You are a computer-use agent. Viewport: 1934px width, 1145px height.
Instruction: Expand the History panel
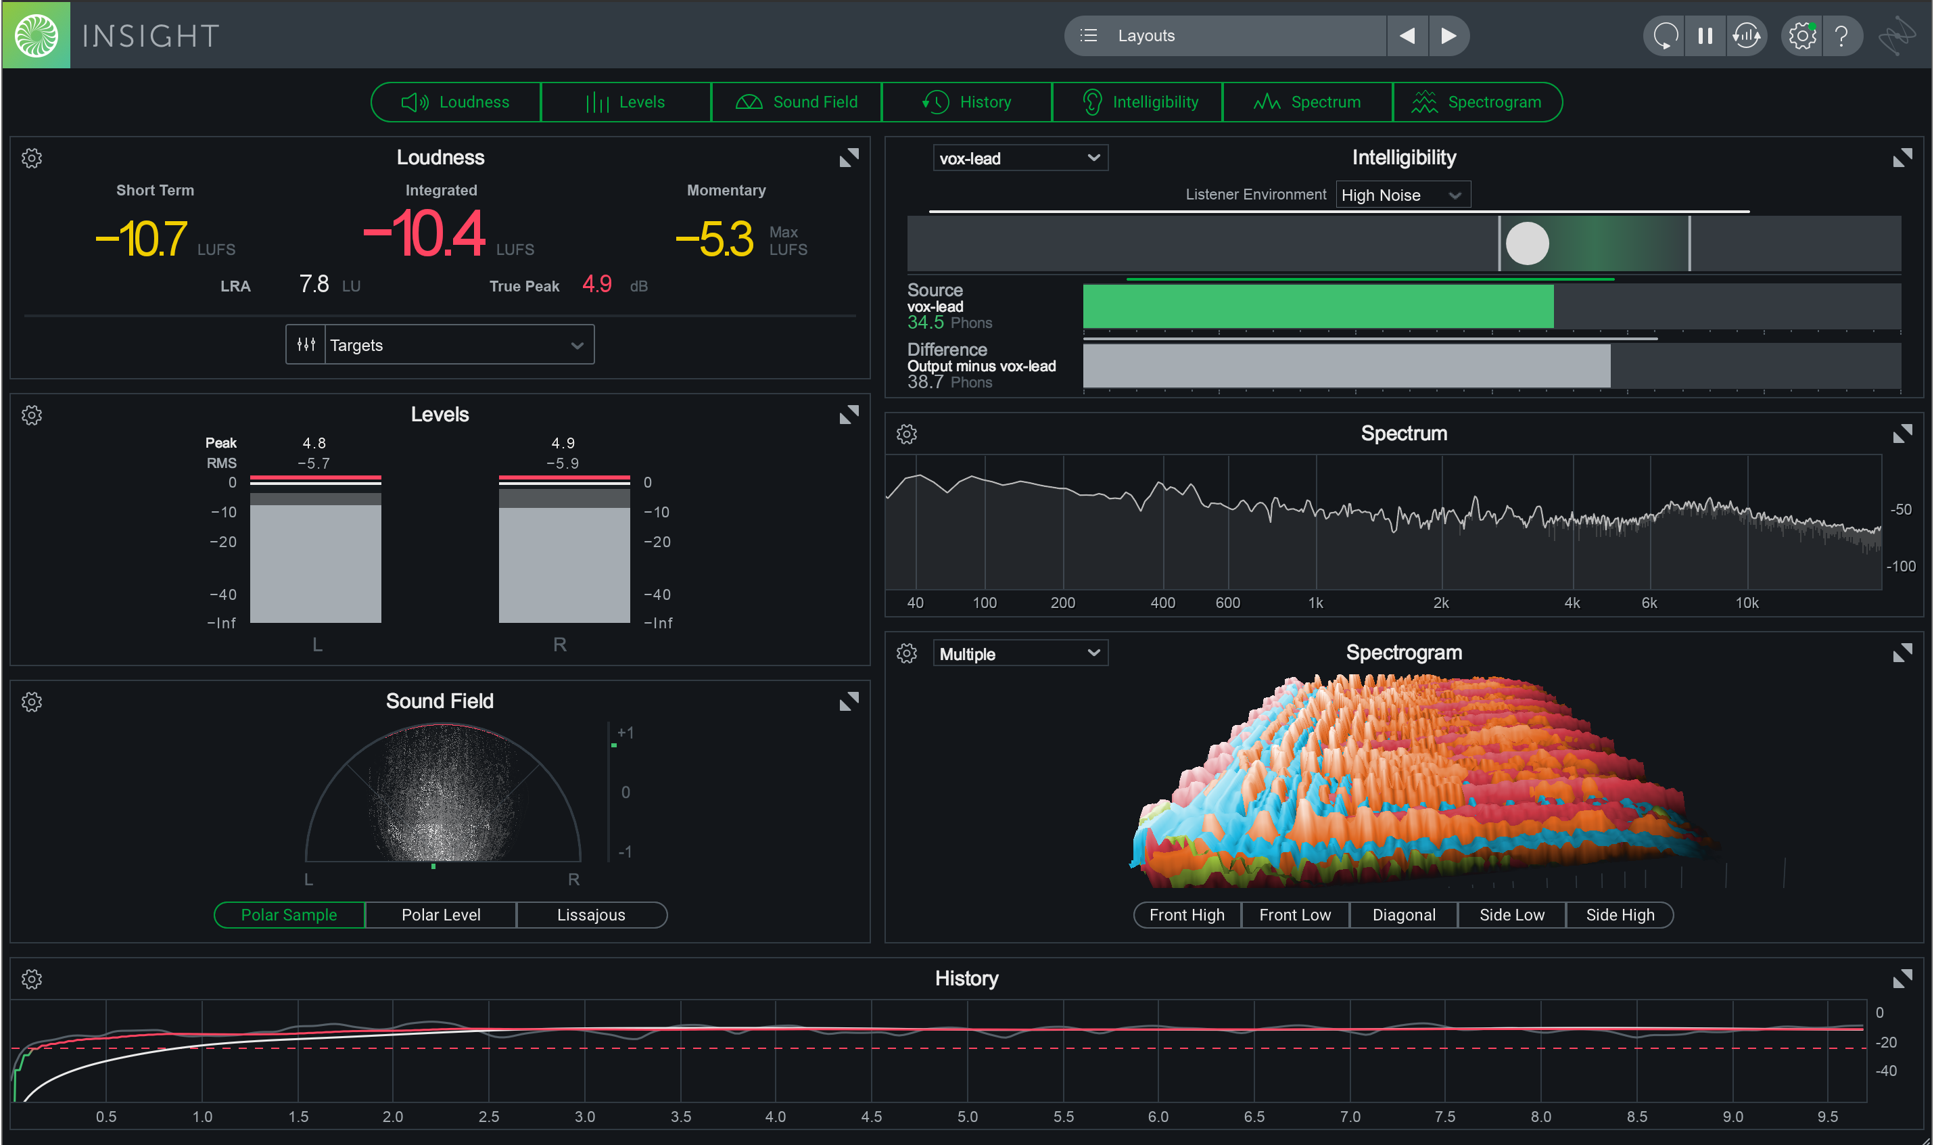(1902, 979)
